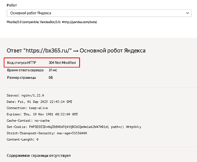Click the Робот field label

point(12,5)
